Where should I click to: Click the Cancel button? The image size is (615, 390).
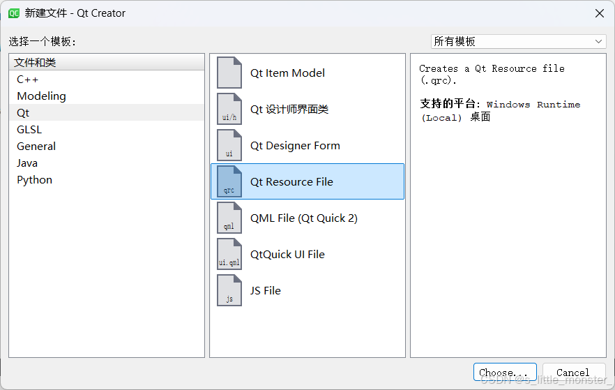pyautogui.click(x=573, y=372)
